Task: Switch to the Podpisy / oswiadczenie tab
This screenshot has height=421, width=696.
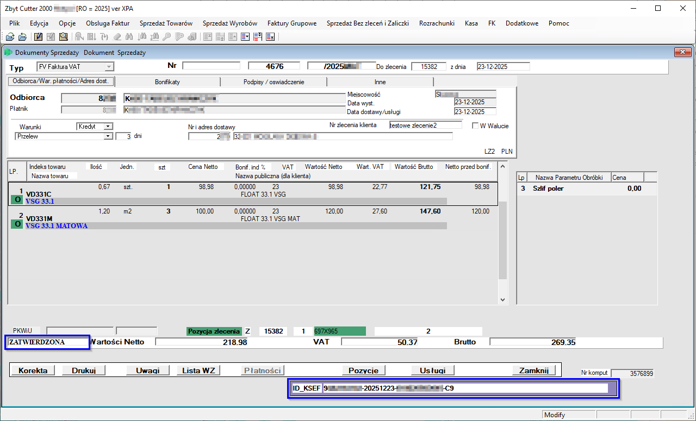Action: (x=274, y=81)
